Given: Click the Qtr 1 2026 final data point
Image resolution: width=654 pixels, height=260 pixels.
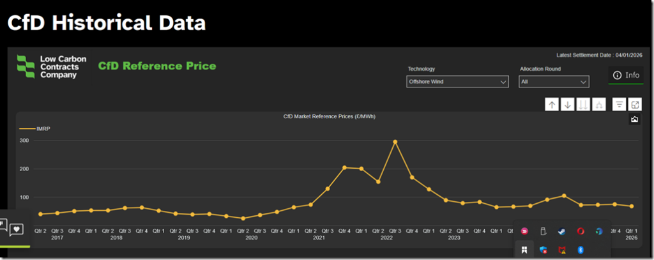Looking at the screenshot, I should click(631, 206).
